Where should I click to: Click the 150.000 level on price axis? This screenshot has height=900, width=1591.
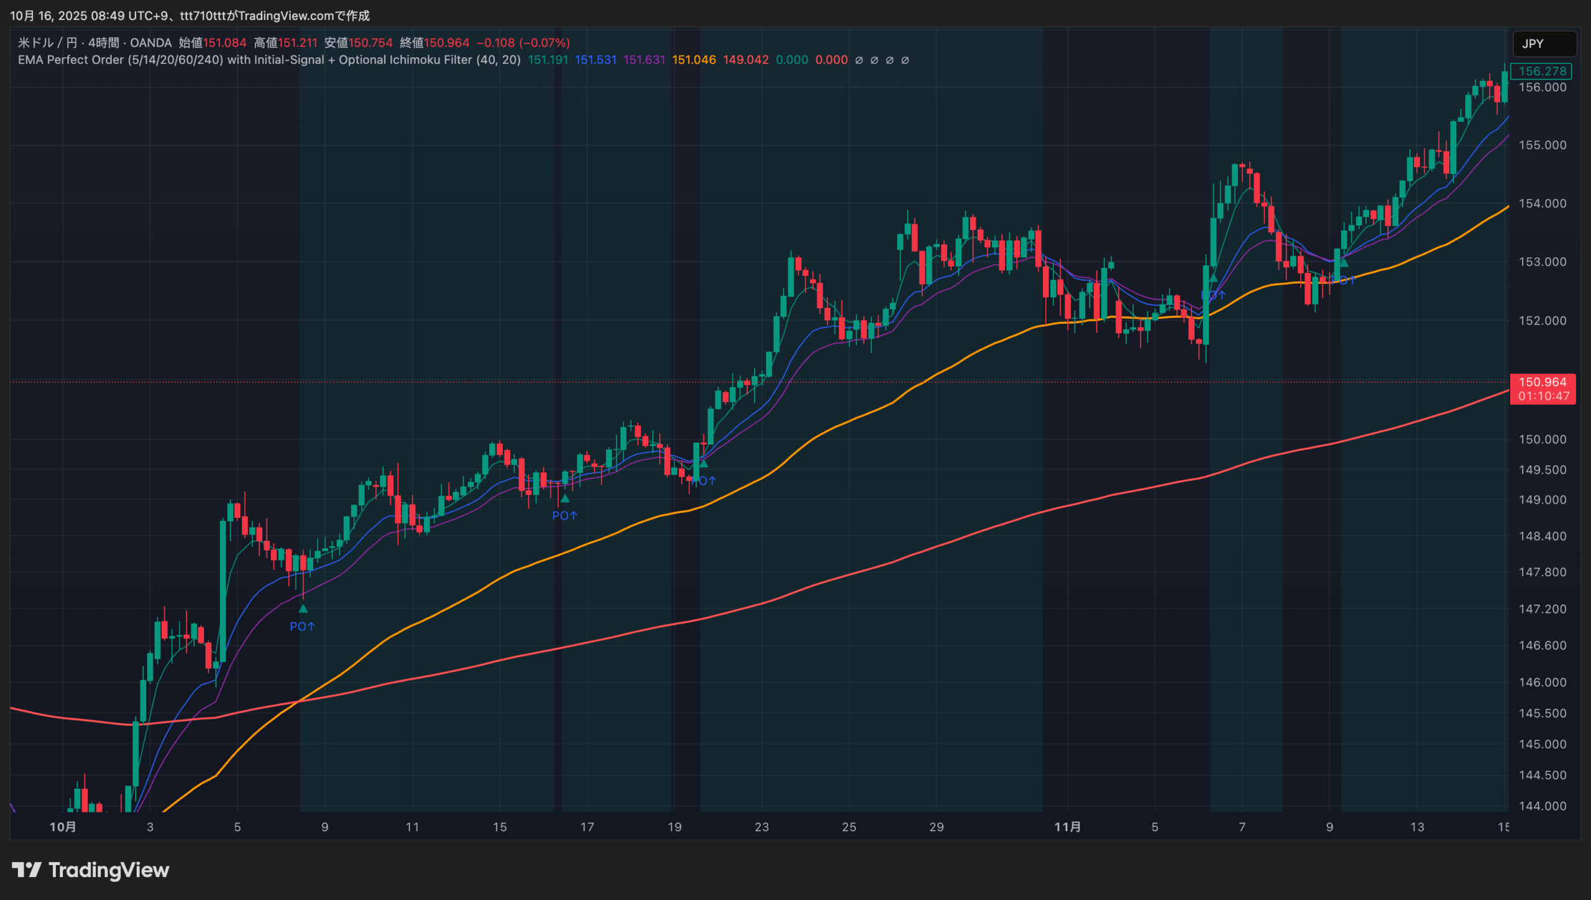click(1542, 439)
